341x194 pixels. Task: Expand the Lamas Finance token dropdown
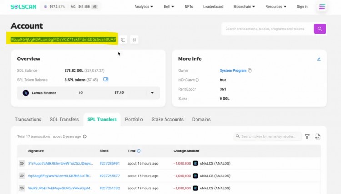point(152,93)
